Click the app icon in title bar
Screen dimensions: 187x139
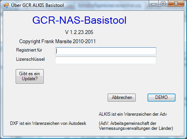[x=6, y=5]
